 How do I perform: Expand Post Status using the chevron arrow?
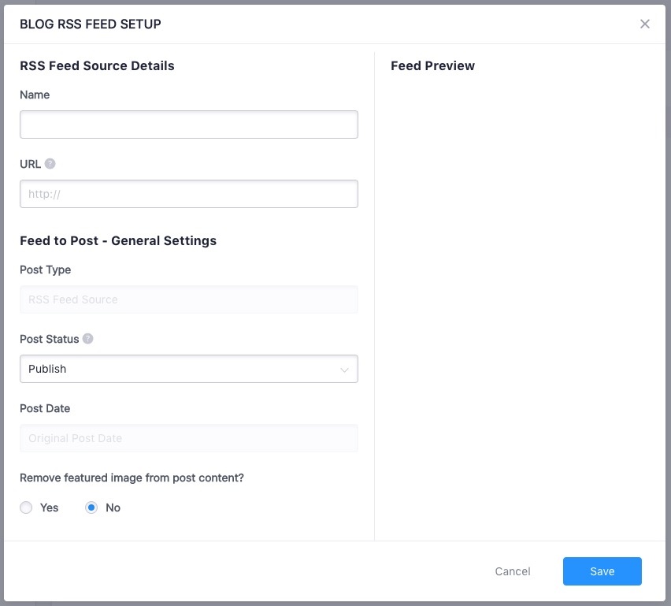344,370
